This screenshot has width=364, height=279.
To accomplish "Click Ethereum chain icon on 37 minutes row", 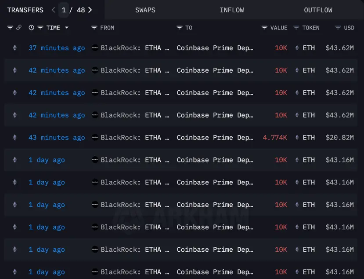I will coord(15,48).
